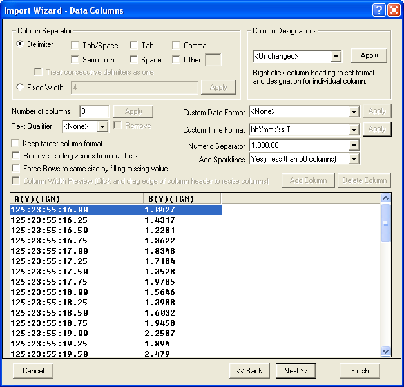Click the A(Y)(T&N) column header
Viewport: 404px width, 387px height.
tap(77, 198)
